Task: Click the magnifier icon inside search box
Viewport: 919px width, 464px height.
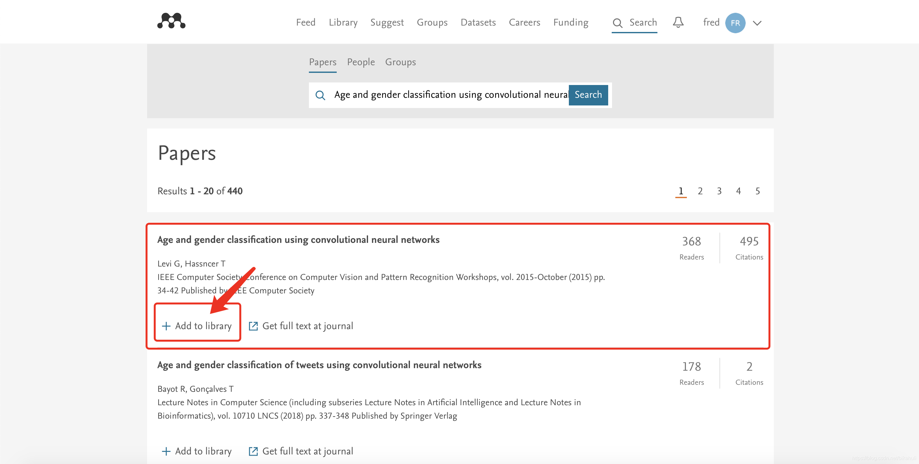Action: [x=320, y=95]
